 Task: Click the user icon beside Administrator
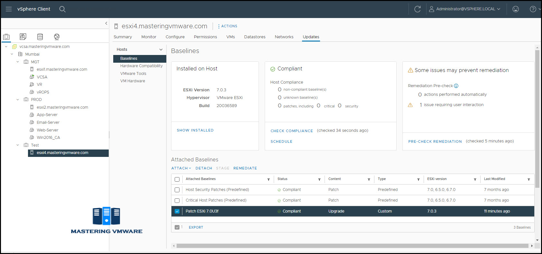(432, 9)
